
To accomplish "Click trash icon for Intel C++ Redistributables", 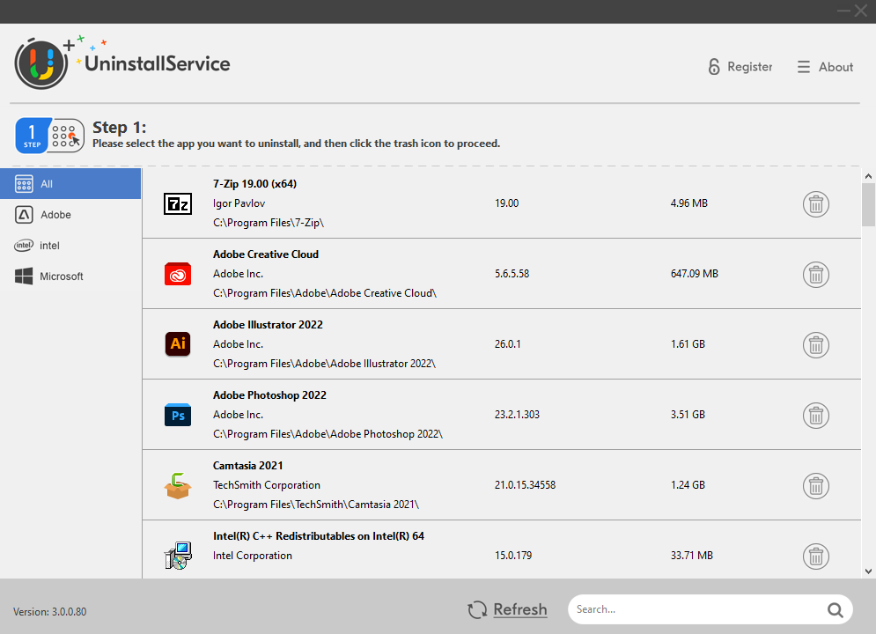I will [815, 557].
